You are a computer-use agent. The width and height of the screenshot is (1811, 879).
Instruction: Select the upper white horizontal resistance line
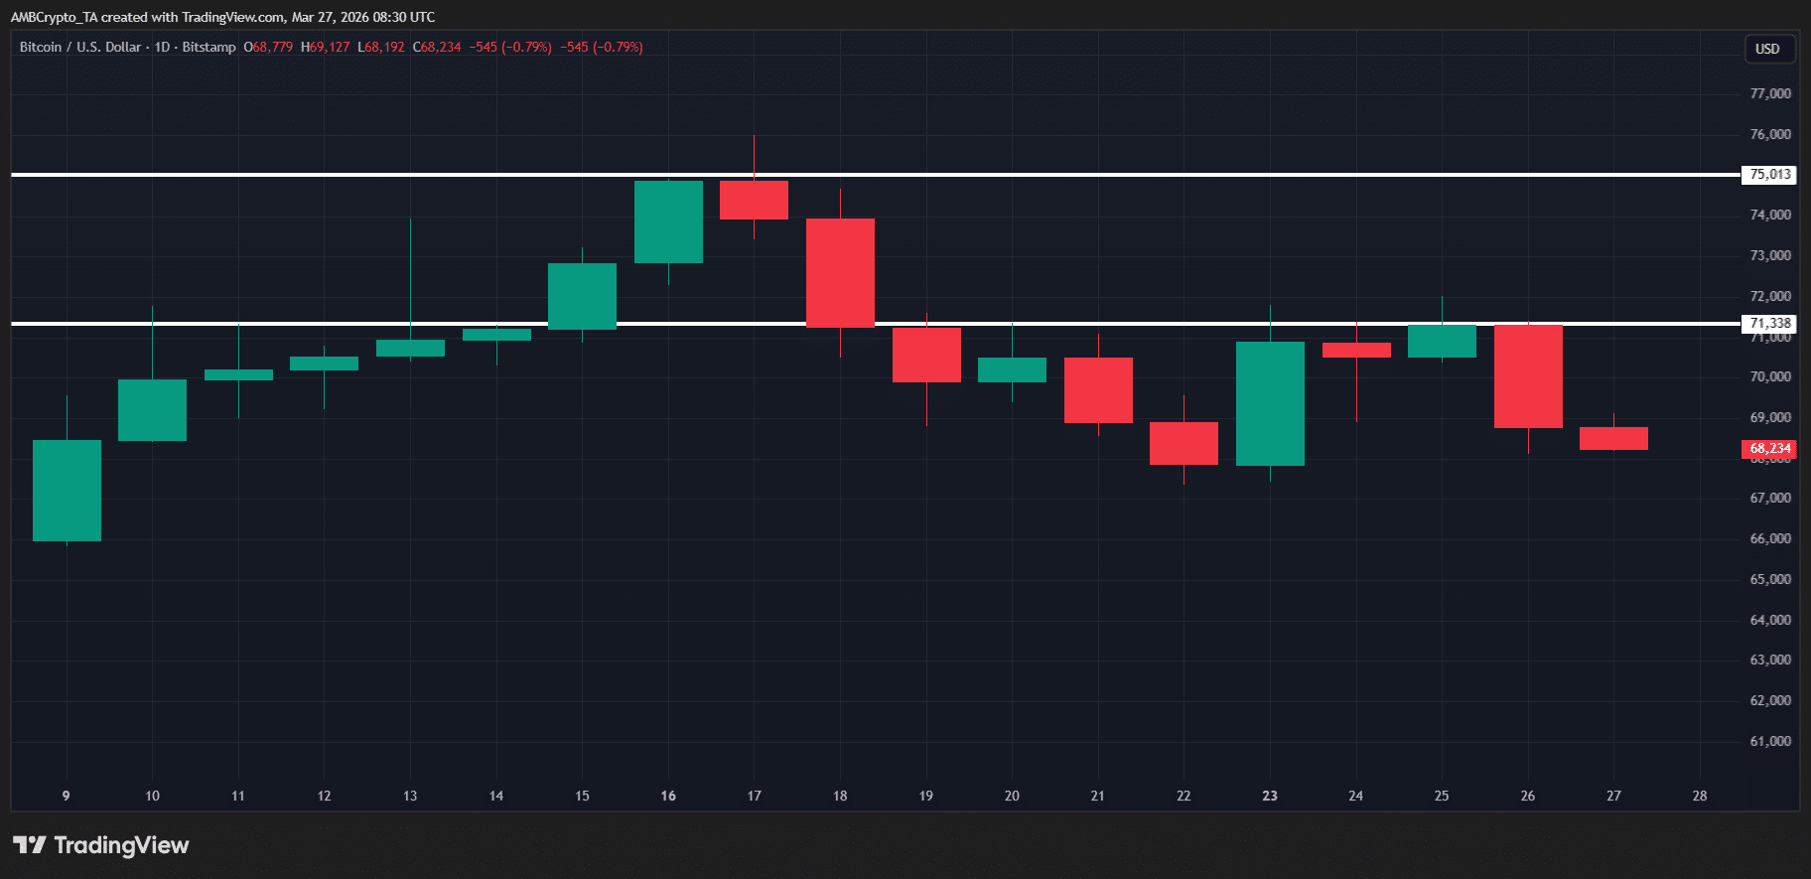tap(397, 175)
